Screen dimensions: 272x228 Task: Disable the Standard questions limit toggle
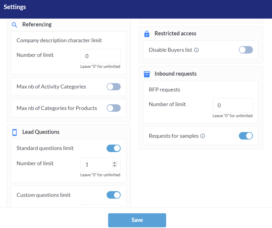click(x=114, y=148)
